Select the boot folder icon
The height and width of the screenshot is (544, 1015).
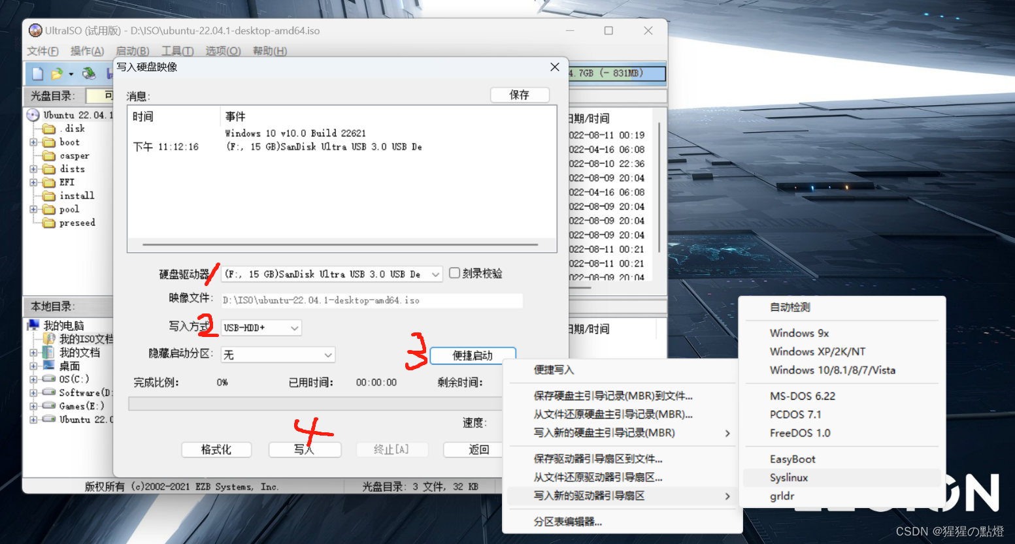coord(49,142)
